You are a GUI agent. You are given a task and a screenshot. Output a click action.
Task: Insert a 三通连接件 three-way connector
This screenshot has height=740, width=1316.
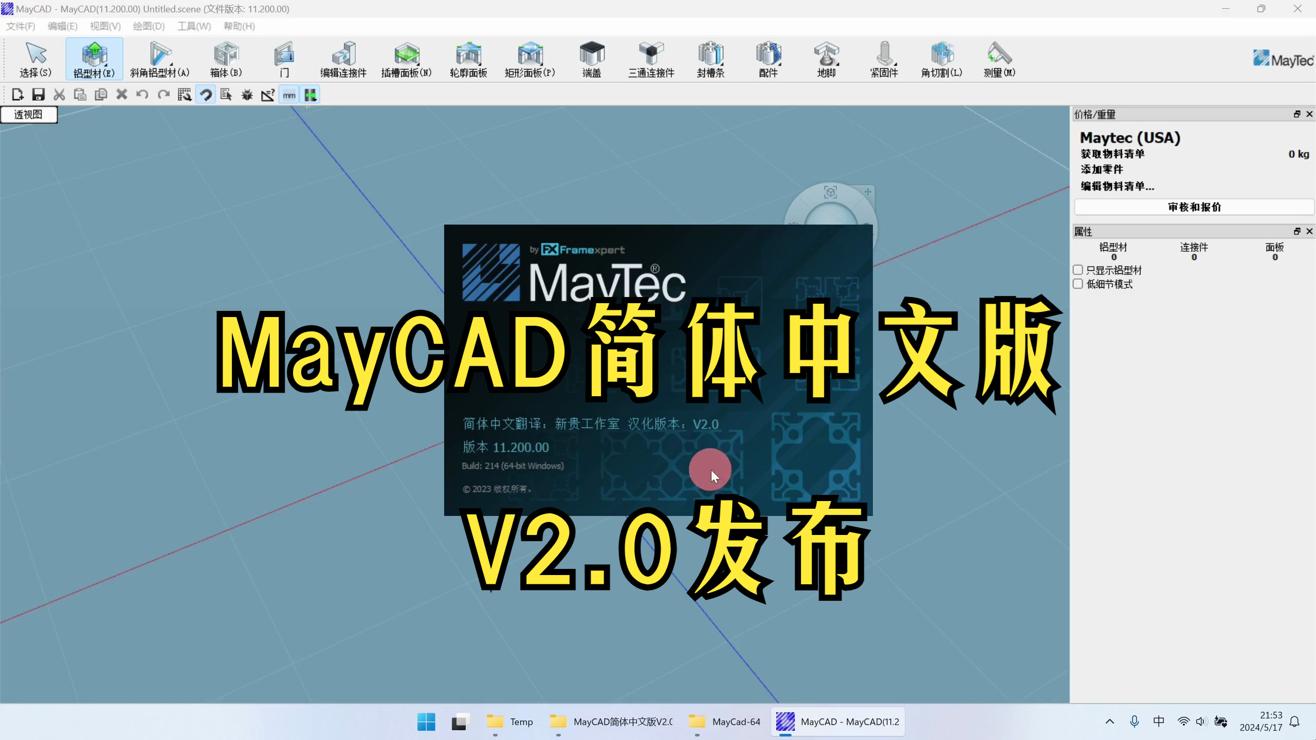click(x=651, y=59)
